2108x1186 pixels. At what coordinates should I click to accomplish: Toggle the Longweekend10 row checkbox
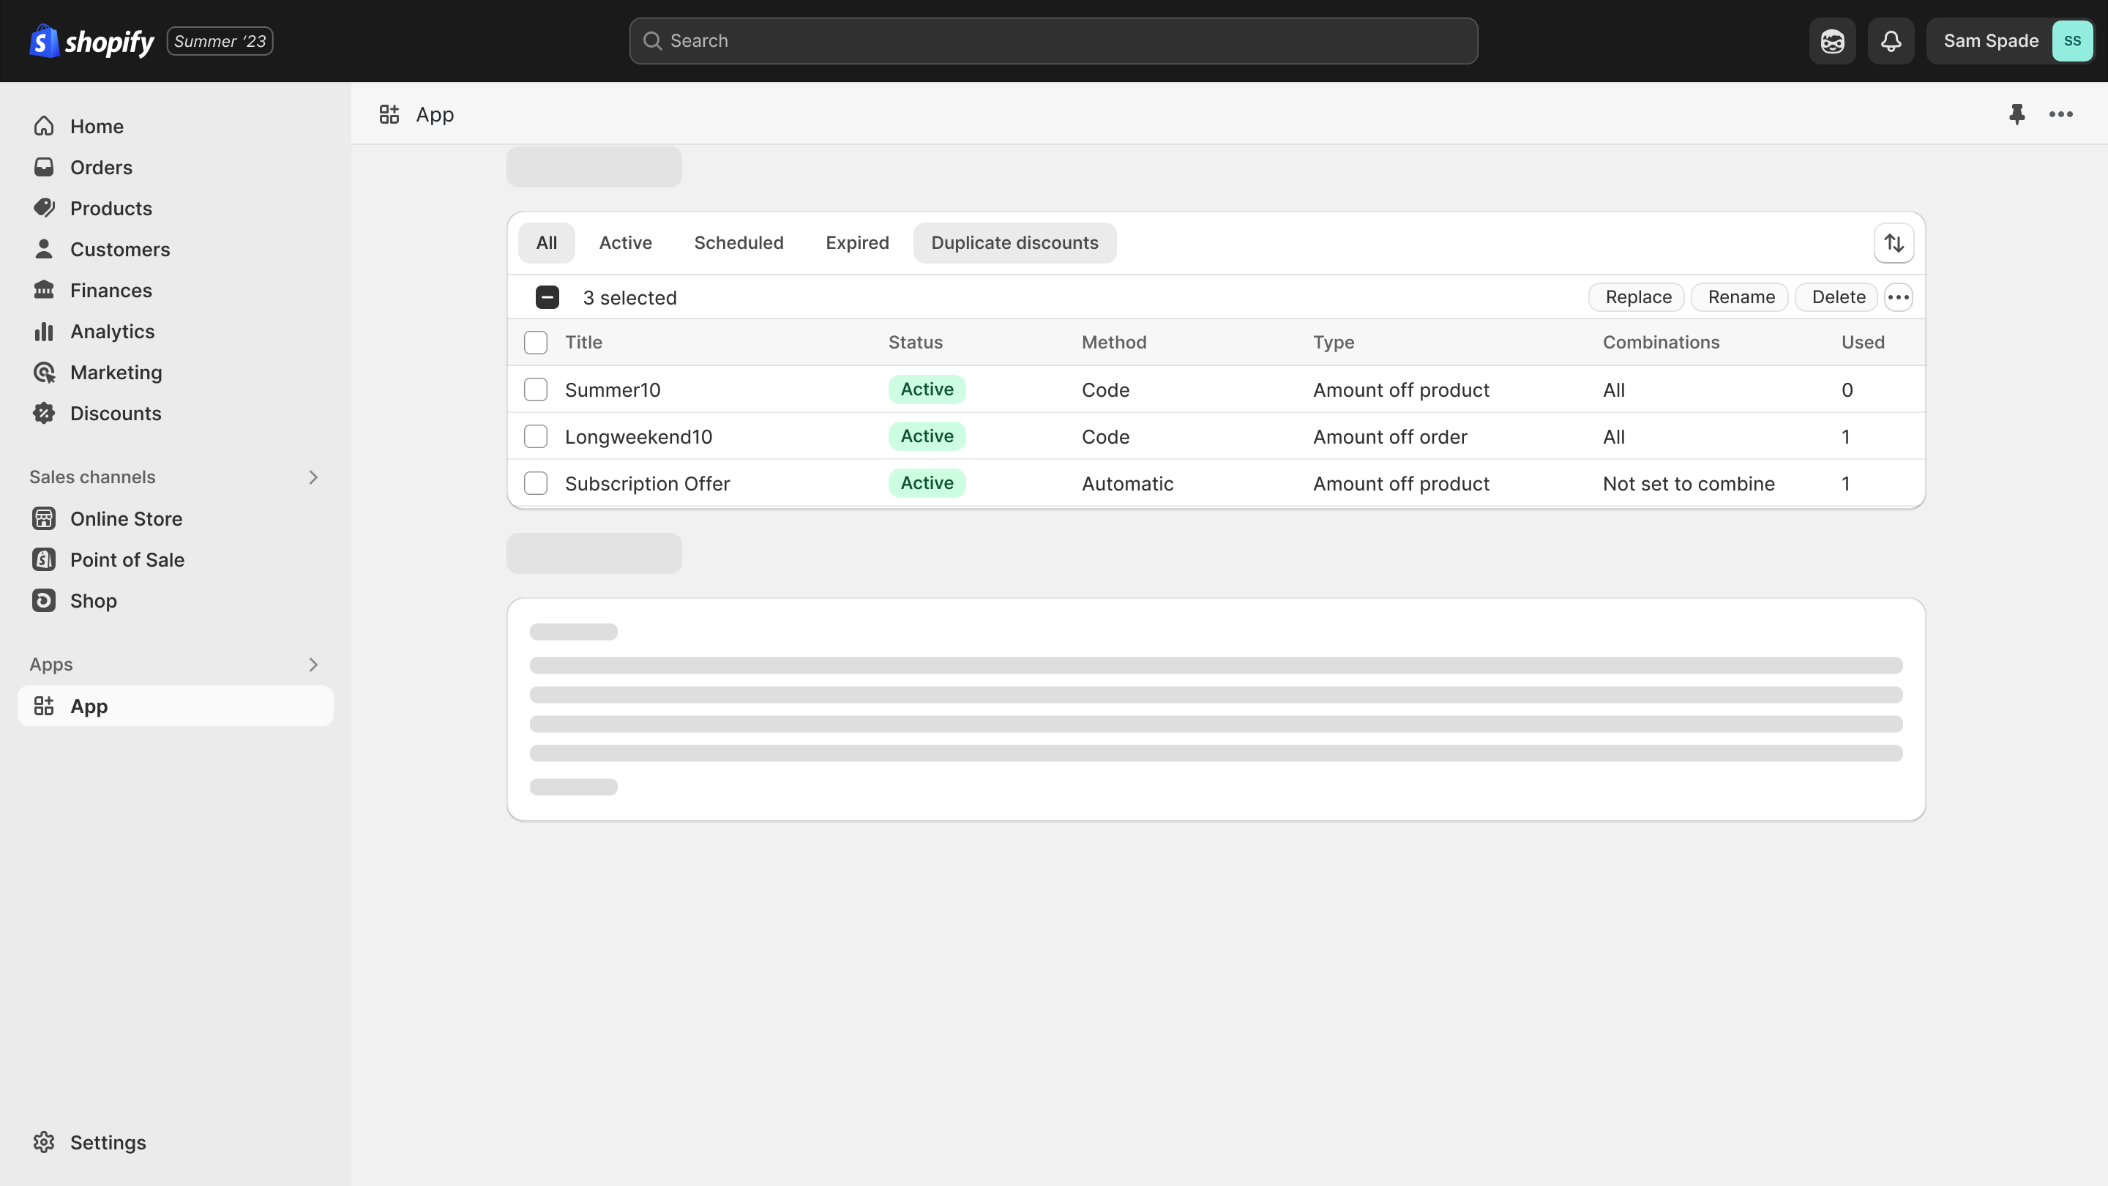(x=536, y=436)
